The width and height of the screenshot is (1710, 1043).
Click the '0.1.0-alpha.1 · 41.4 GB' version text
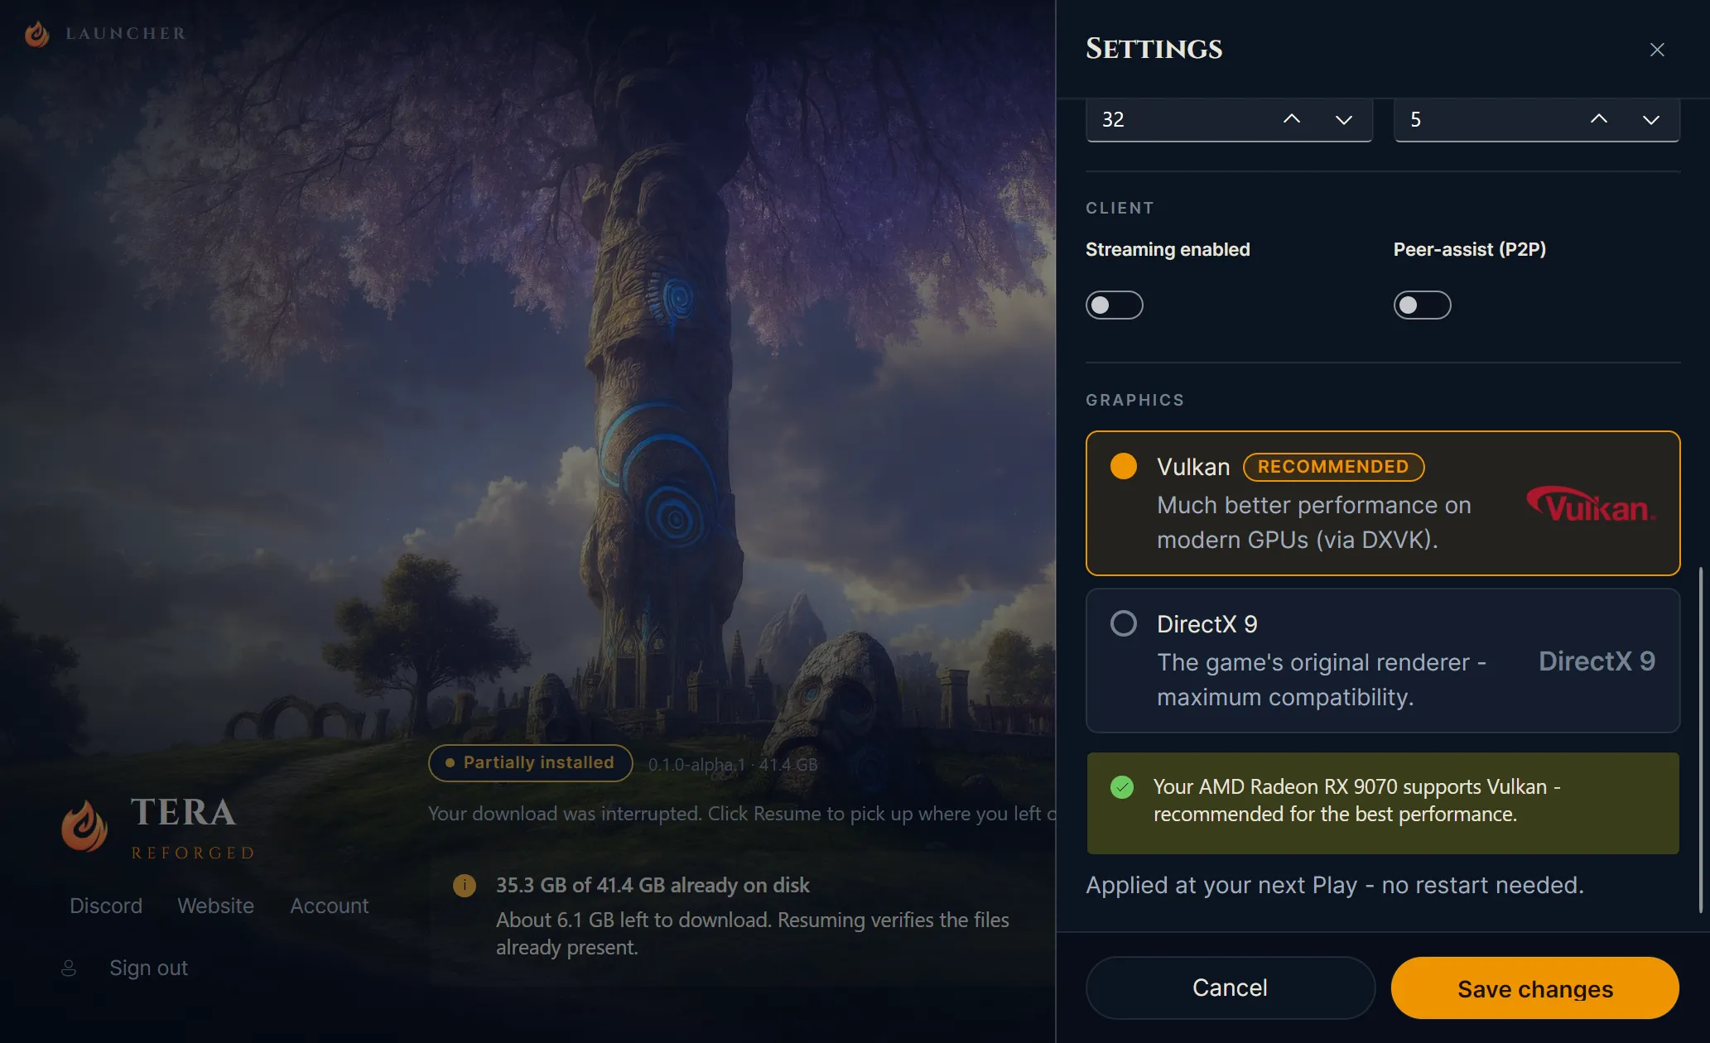point(733,765)
